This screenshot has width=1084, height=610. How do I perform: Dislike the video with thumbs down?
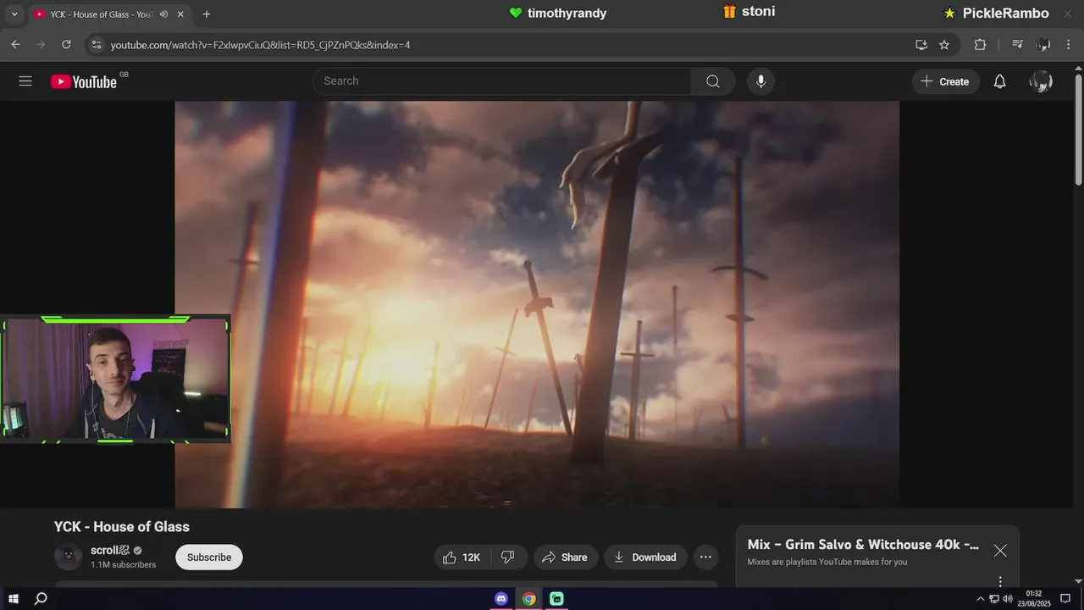[x=508, y=557]
